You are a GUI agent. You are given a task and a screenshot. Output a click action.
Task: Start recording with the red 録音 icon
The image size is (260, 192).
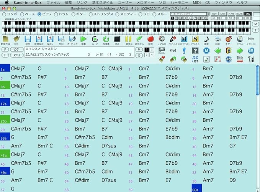[x=150, y=40]
